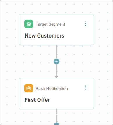Click the "First Offer" title
The height and width of the screenshot is (125, 113).
click(x=37, y=100)
